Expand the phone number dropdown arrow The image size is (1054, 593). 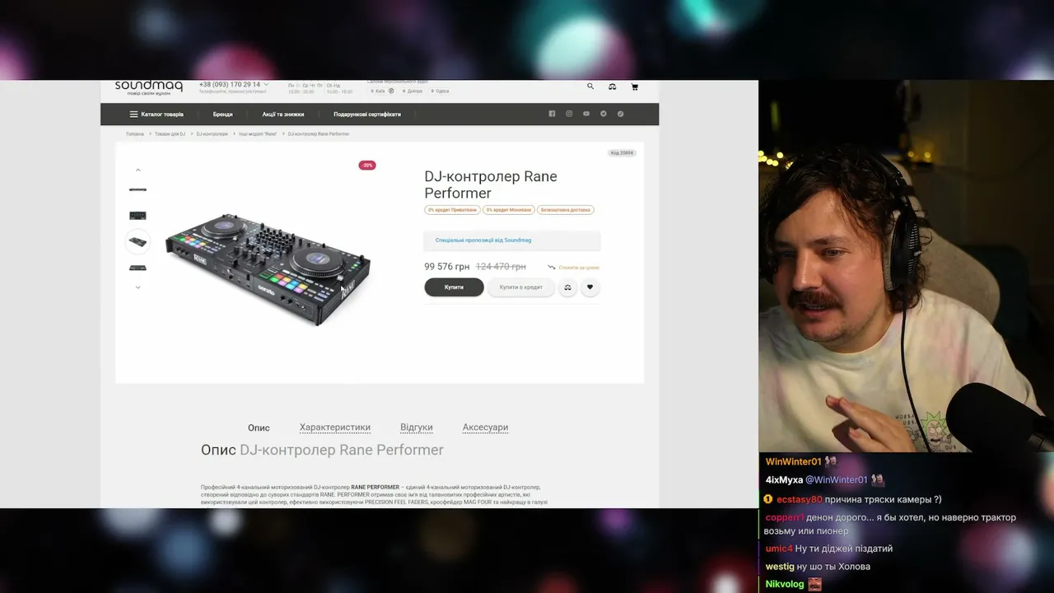click(x=266, y=85)
